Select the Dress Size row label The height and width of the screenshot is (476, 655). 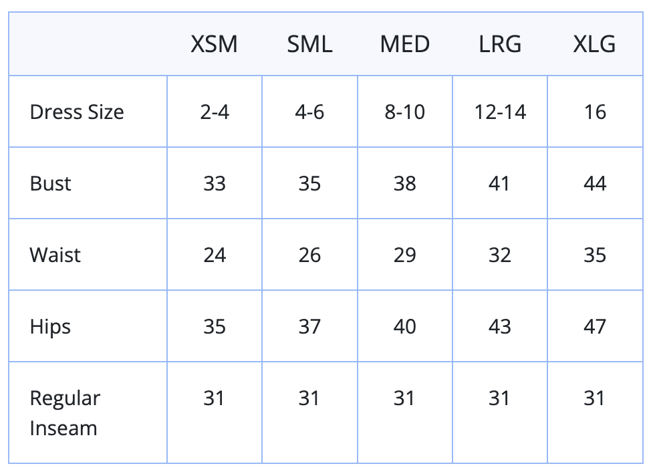tap(77, 112)
